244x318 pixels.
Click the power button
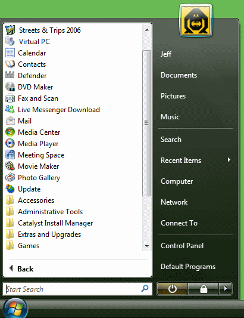coord(172,288)
